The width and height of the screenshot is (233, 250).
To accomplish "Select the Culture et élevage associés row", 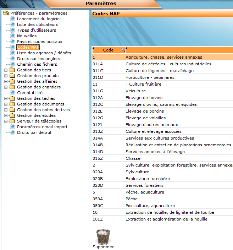I will (x=162, y=131).
